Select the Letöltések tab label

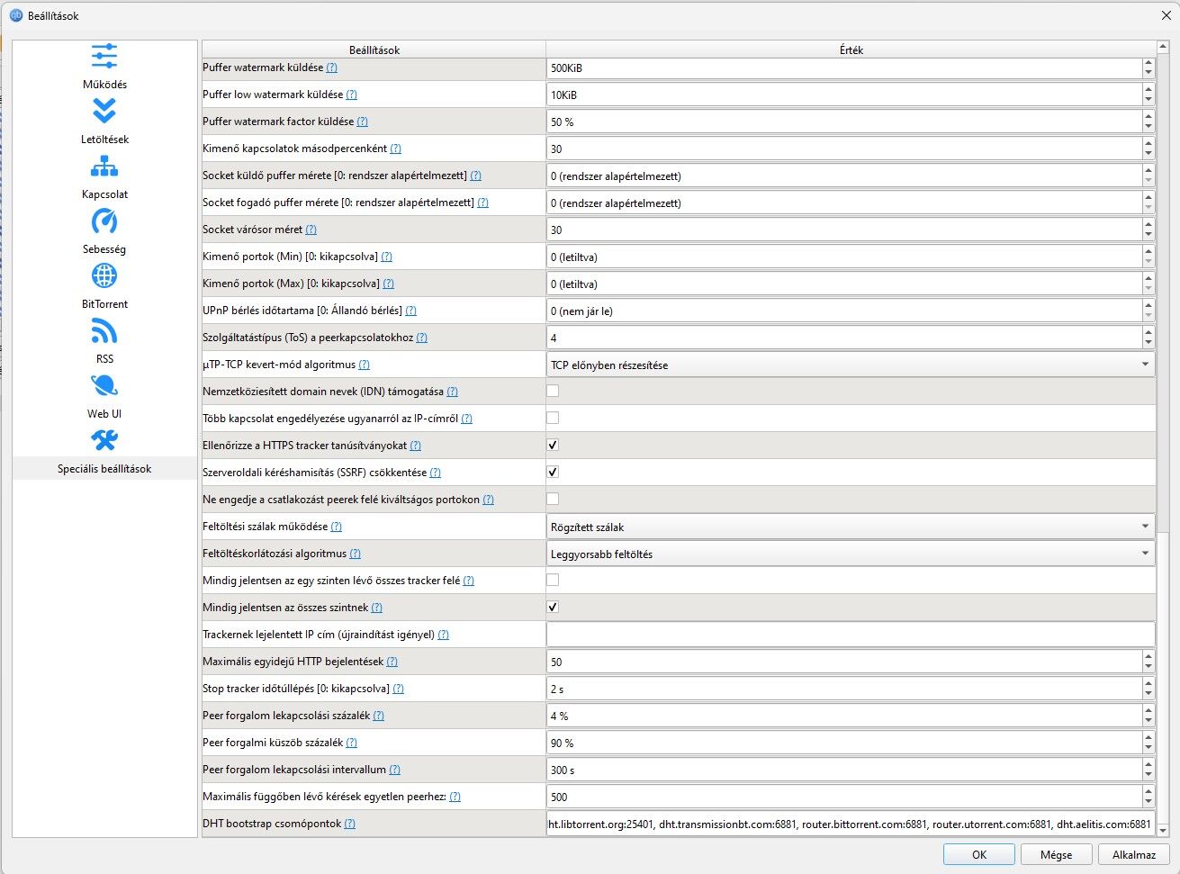[104, 140]
